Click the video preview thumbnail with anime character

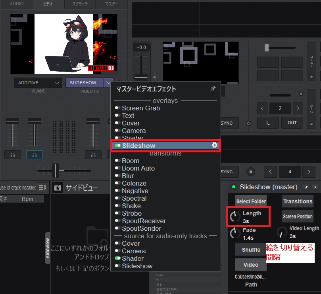[64, 44]
